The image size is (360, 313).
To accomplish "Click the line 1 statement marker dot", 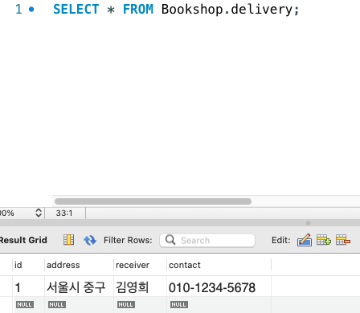I will pyautogui.click(x=31, y=10).
